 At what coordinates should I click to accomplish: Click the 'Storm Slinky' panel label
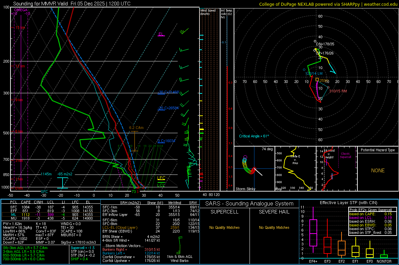click(x=245, y=189)
